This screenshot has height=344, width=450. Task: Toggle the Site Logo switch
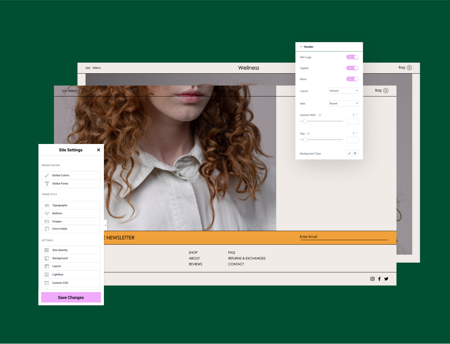(352, 57)
